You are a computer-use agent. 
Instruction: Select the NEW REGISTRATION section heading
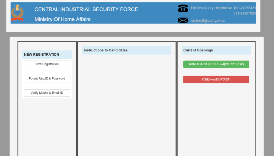(41, 55)
